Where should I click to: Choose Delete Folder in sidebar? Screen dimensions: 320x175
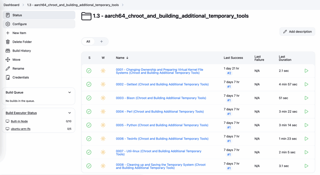pos(39,42)
